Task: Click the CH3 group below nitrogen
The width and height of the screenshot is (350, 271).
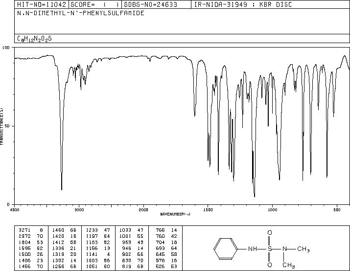Action: (x=289, y=266)
